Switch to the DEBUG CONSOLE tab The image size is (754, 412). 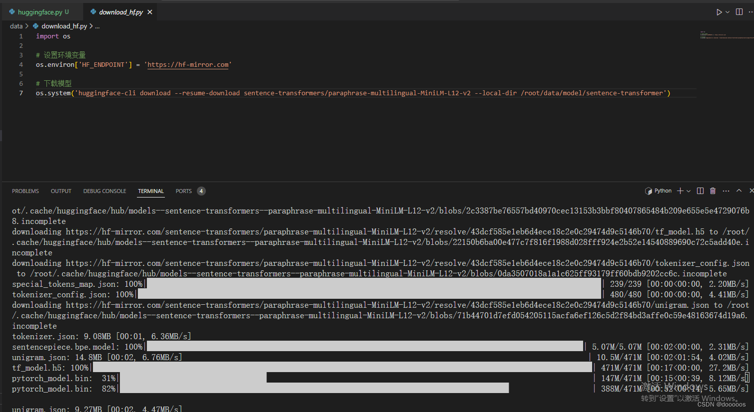click(x=104, y=191)
